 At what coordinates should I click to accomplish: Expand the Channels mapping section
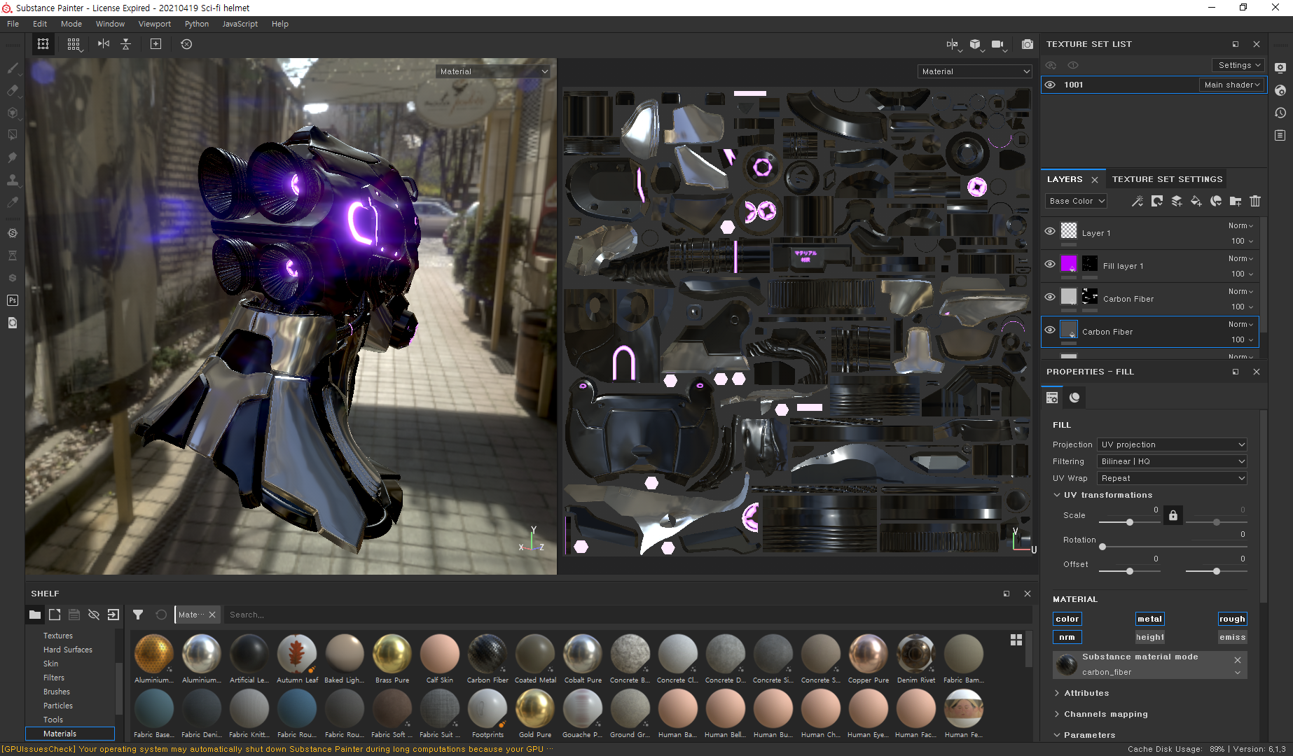point(1057,714)
